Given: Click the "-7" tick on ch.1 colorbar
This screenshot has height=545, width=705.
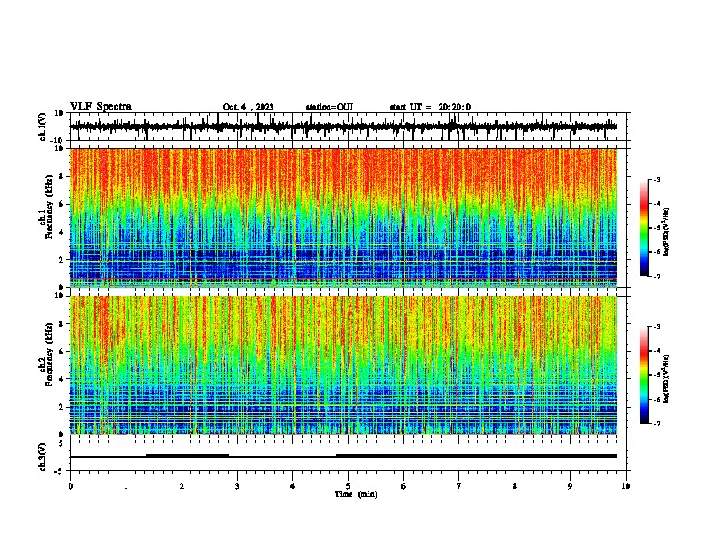Looking at the screenshot, I should [x=656, y=276].
